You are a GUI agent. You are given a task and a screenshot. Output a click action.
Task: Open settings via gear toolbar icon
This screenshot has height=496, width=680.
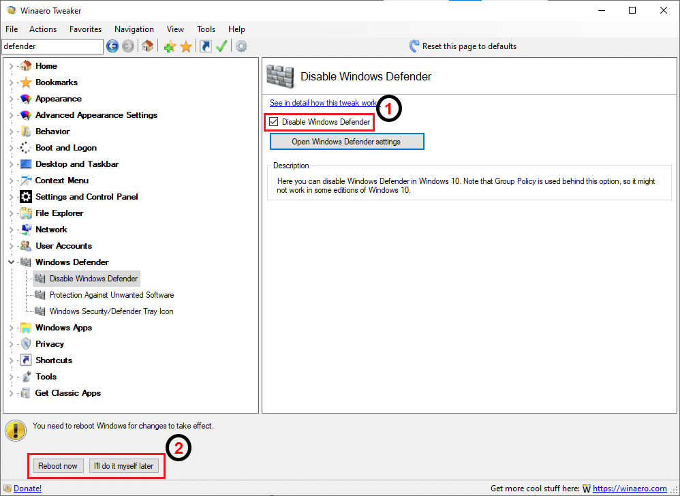(242, 46)
